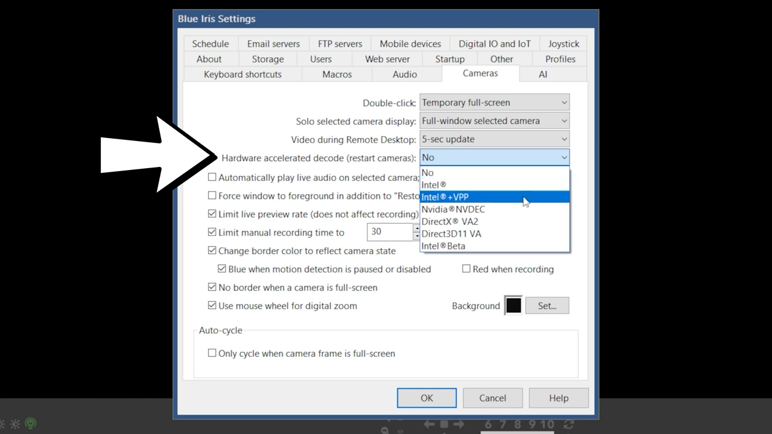Viewport: 772px width, 434px height.
Task: Choose Nvidia® NVDEC from the list
Action: click(495, 209)
